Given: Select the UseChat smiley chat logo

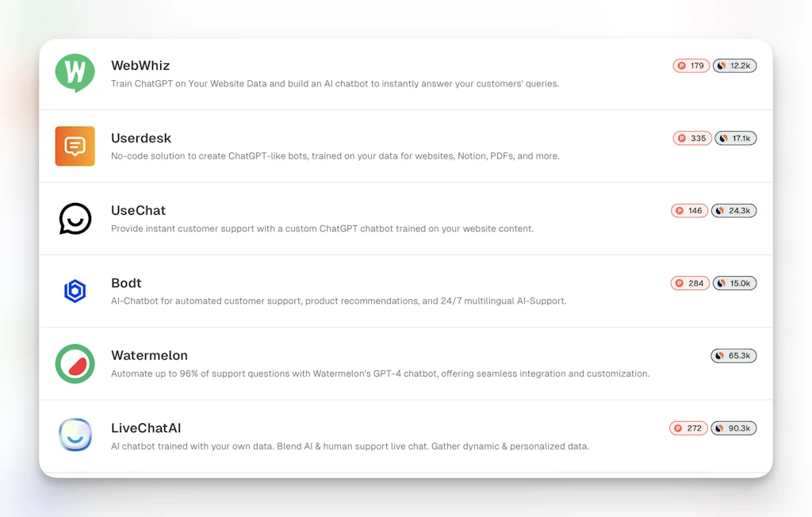Looking at the screenshot, I should pyautogui.click(x=75, y=219).
